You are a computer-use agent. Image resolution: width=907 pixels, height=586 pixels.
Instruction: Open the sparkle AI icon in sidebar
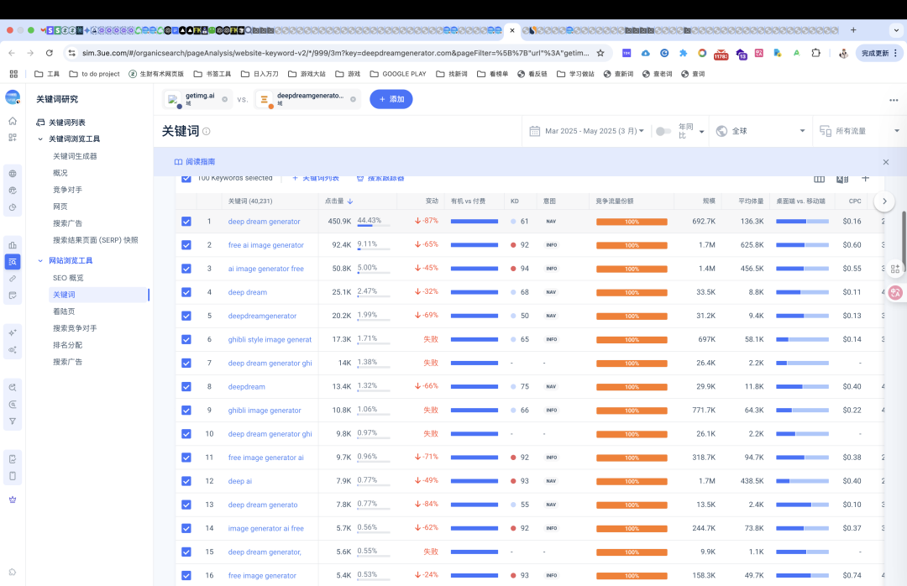click(x=13, y=332)
